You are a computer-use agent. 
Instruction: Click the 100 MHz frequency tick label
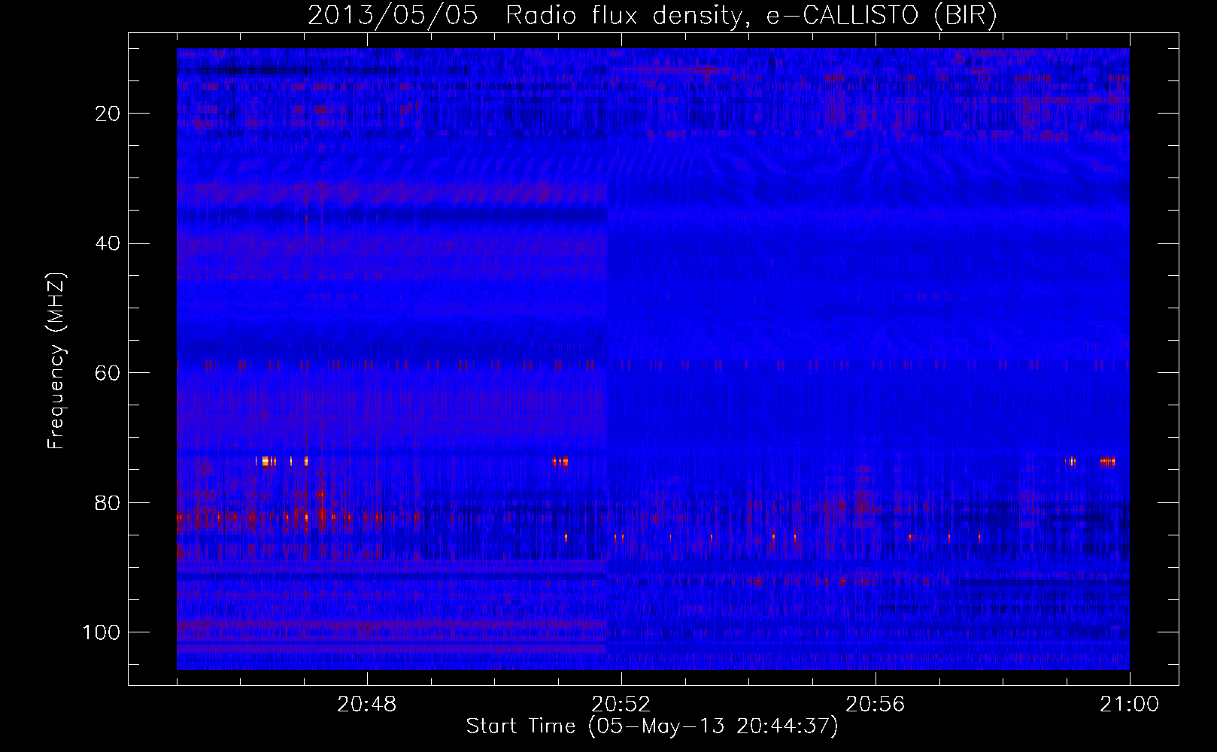point(102,632)
